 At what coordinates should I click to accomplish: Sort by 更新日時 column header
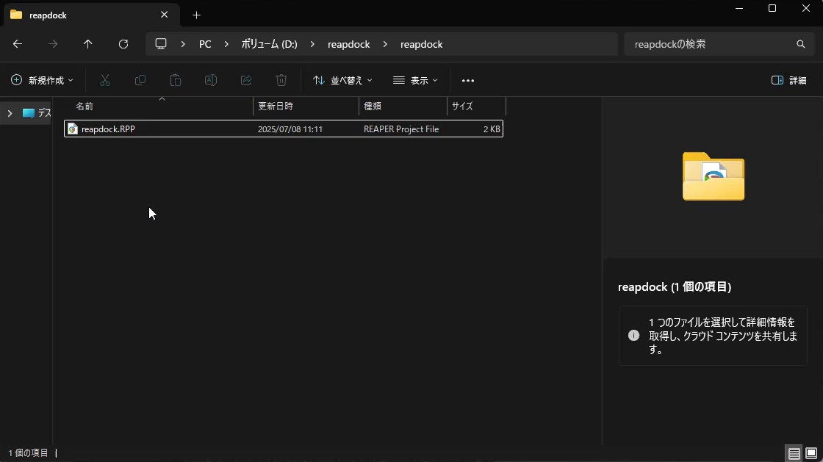coord(276,106)
